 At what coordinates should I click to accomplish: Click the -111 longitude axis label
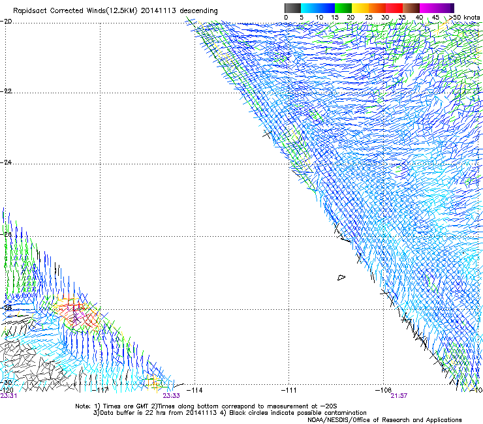pos(288,390)
